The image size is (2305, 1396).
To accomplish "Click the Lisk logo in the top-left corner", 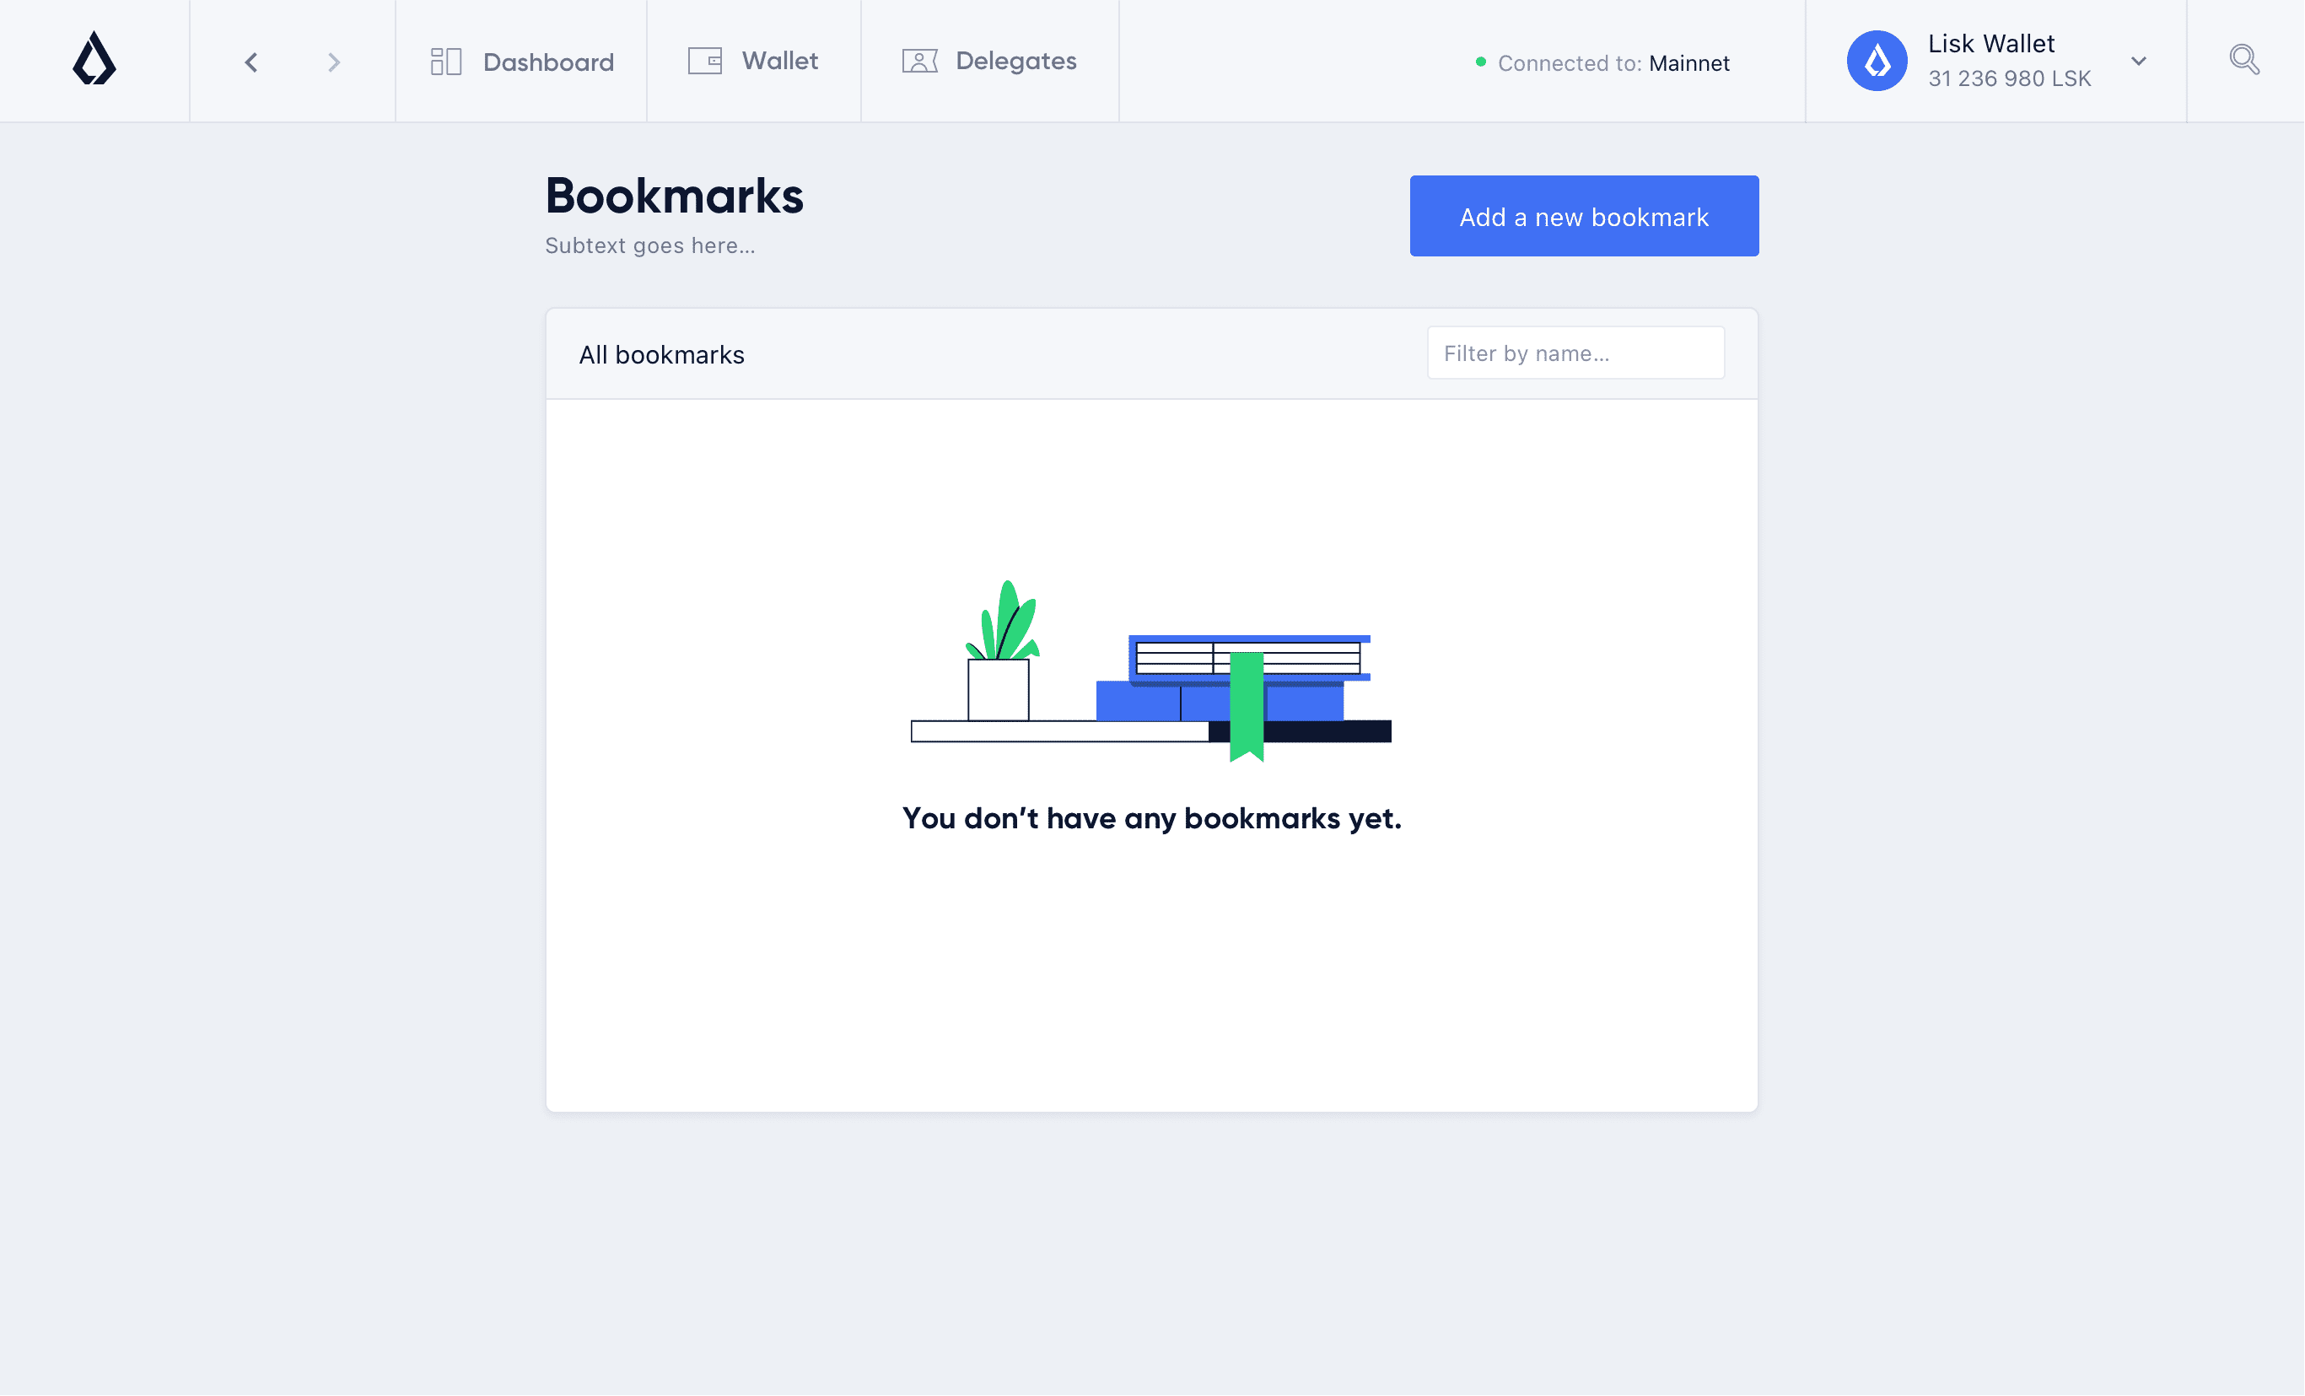I will point(94,60).
